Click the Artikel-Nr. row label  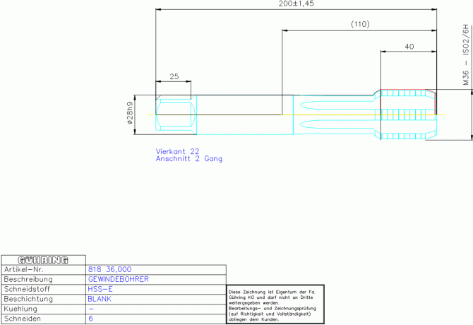tap(24, 269)
